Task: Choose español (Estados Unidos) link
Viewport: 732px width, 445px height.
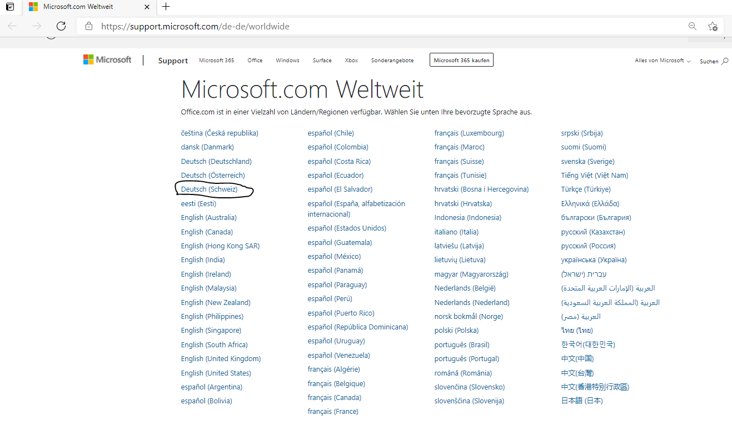Action: tap(347, 228)
